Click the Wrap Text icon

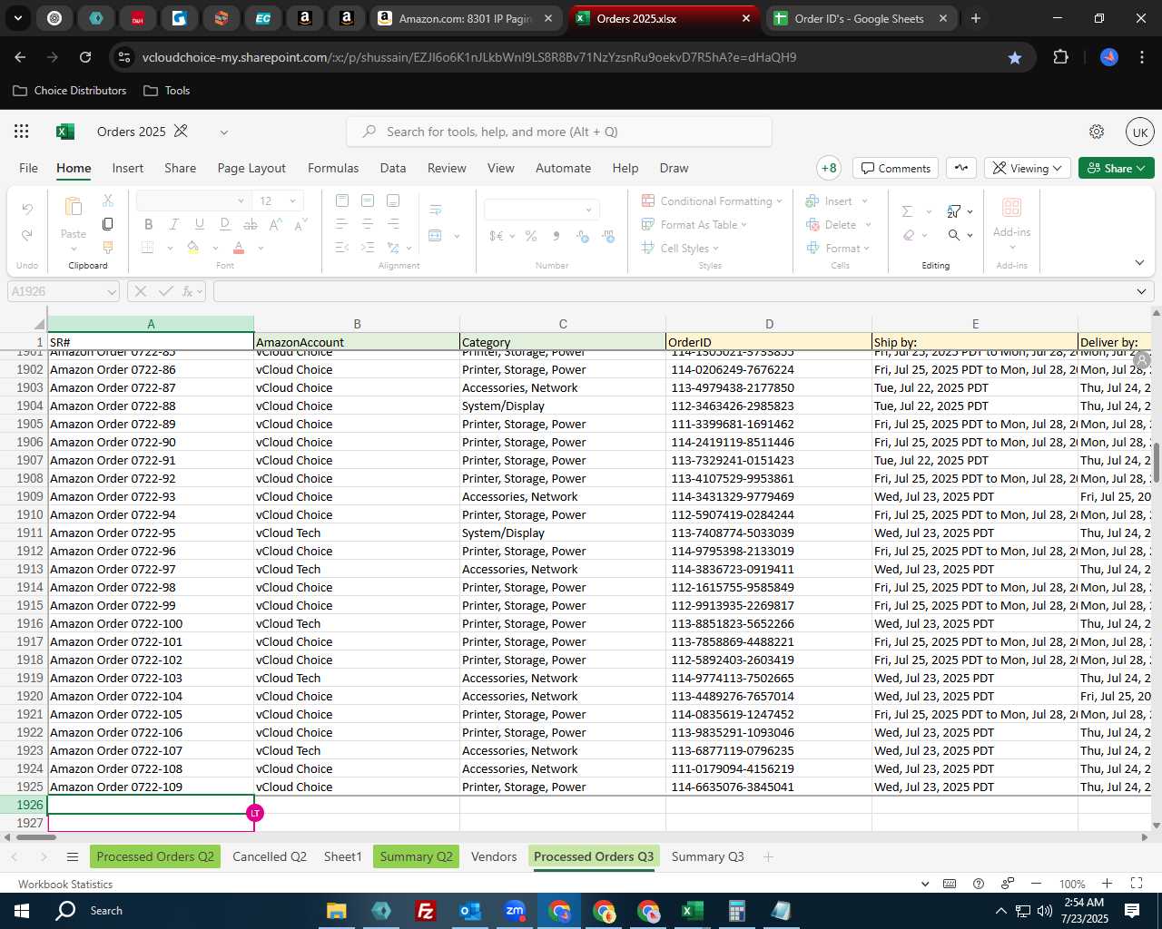coord(436,210)
